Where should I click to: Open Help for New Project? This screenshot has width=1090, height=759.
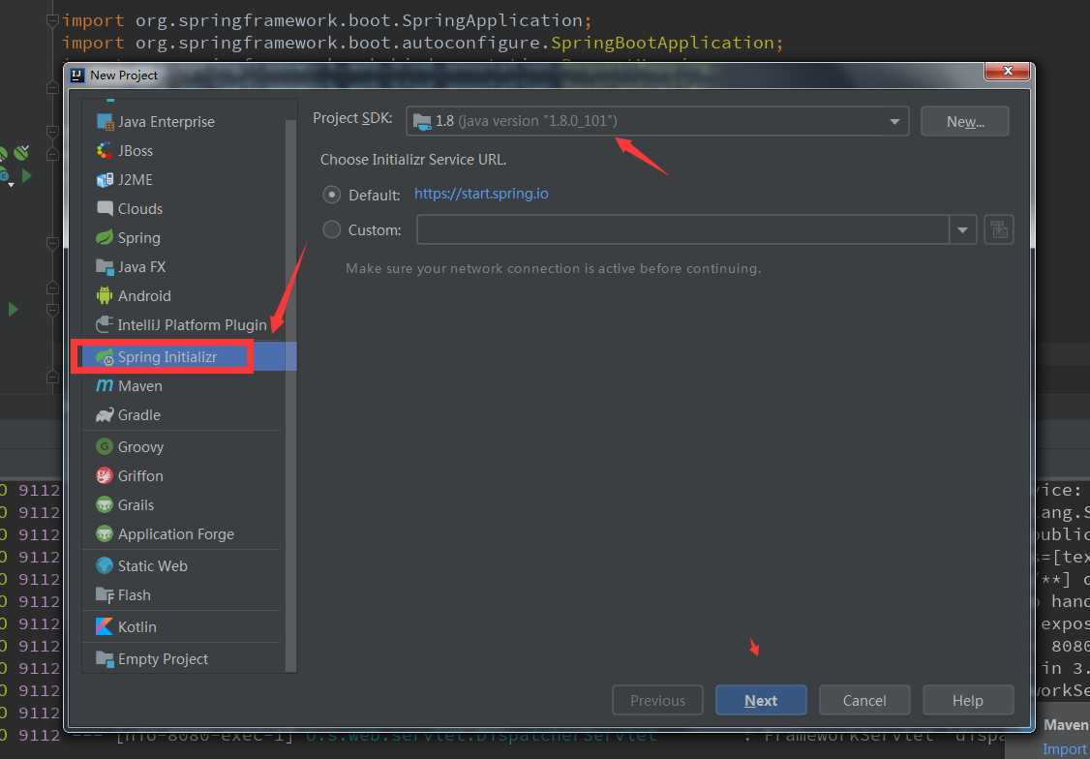tap(968, 701)
